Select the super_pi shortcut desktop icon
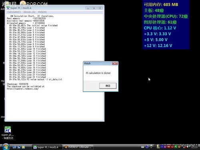The width and height of the screenshot is (200, 150). point(8,133)
